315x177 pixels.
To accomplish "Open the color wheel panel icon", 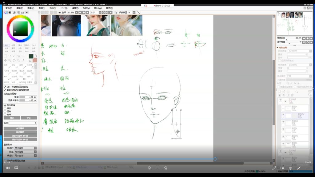I will pyautogui.click(x=6, y=12).
